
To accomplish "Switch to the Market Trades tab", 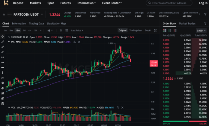I will click(187, 23).
